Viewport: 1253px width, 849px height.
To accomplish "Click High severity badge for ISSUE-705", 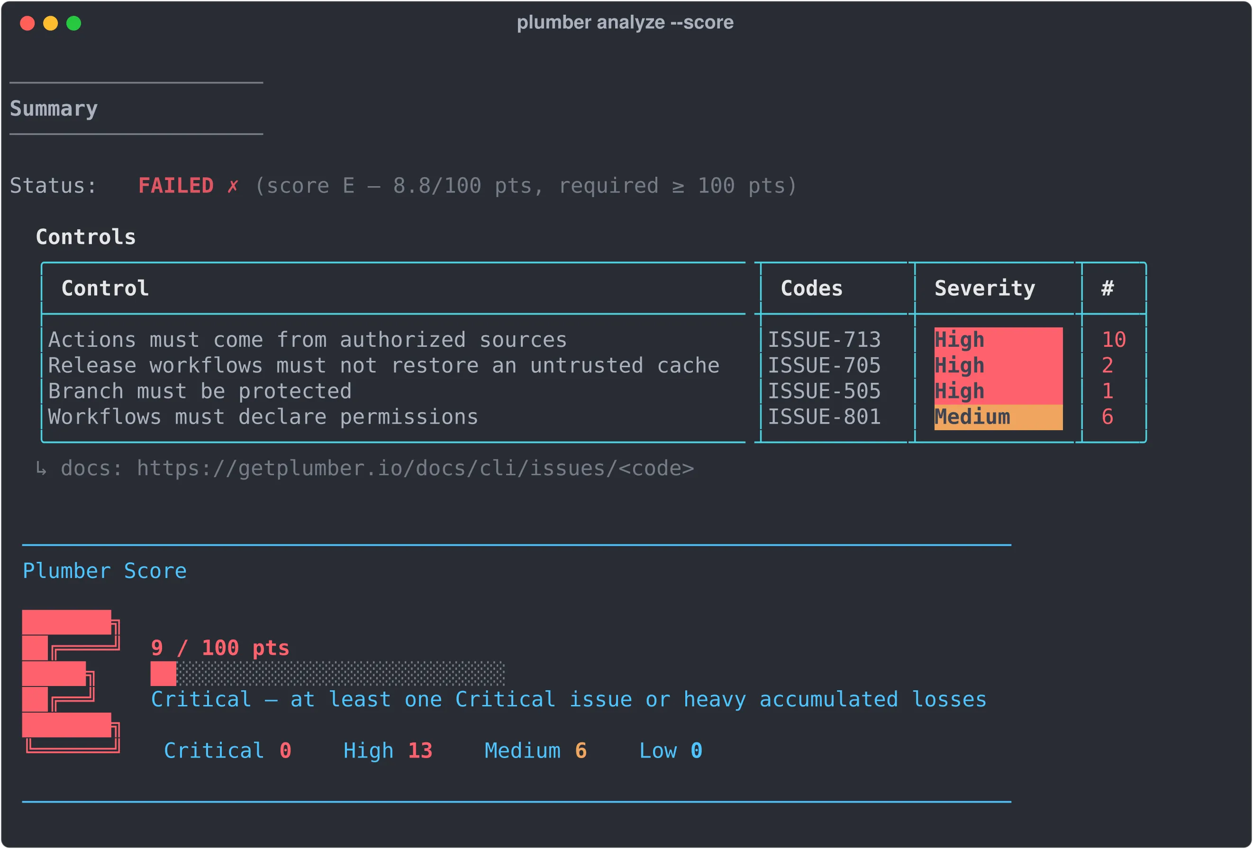I will (x=999, y=366).
